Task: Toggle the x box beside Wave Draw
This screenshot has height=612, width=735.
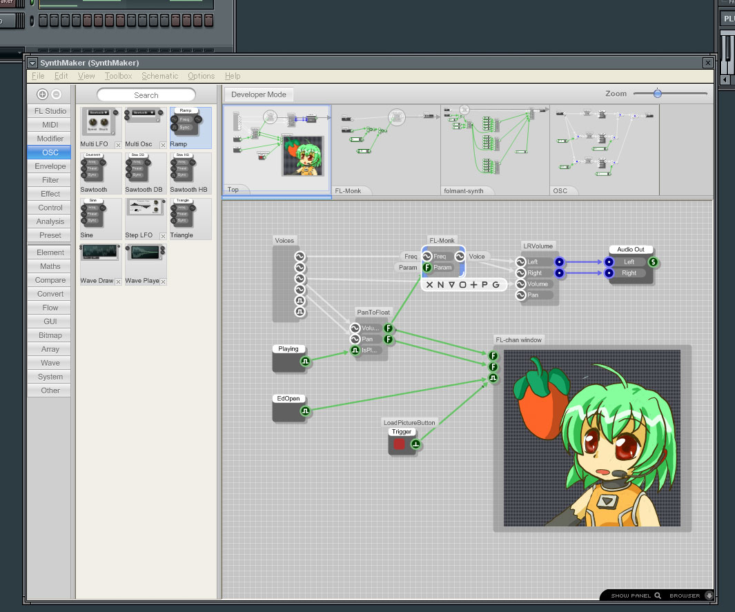Action: click(118, 282)
